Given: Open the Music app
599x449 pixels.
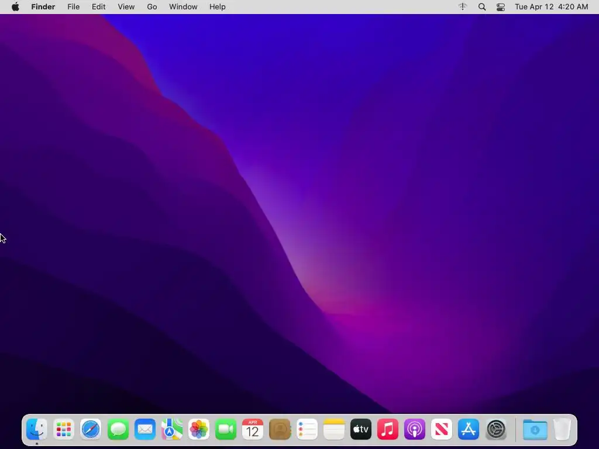Looking at the screenshot, I should coord(388,430).
